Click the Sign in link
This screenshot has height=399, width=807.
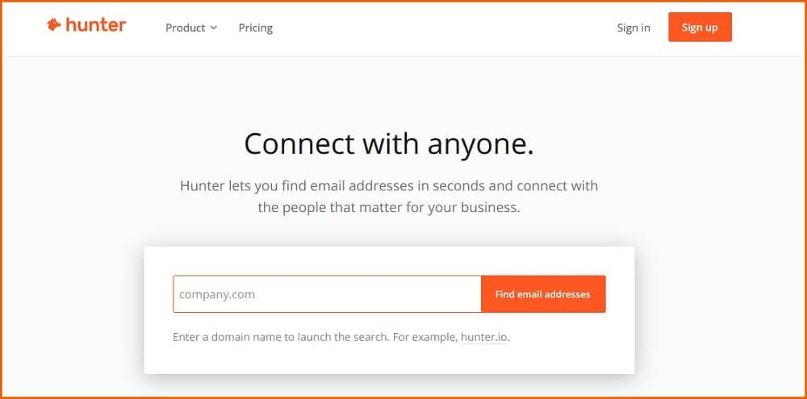(x=633, y=28)
